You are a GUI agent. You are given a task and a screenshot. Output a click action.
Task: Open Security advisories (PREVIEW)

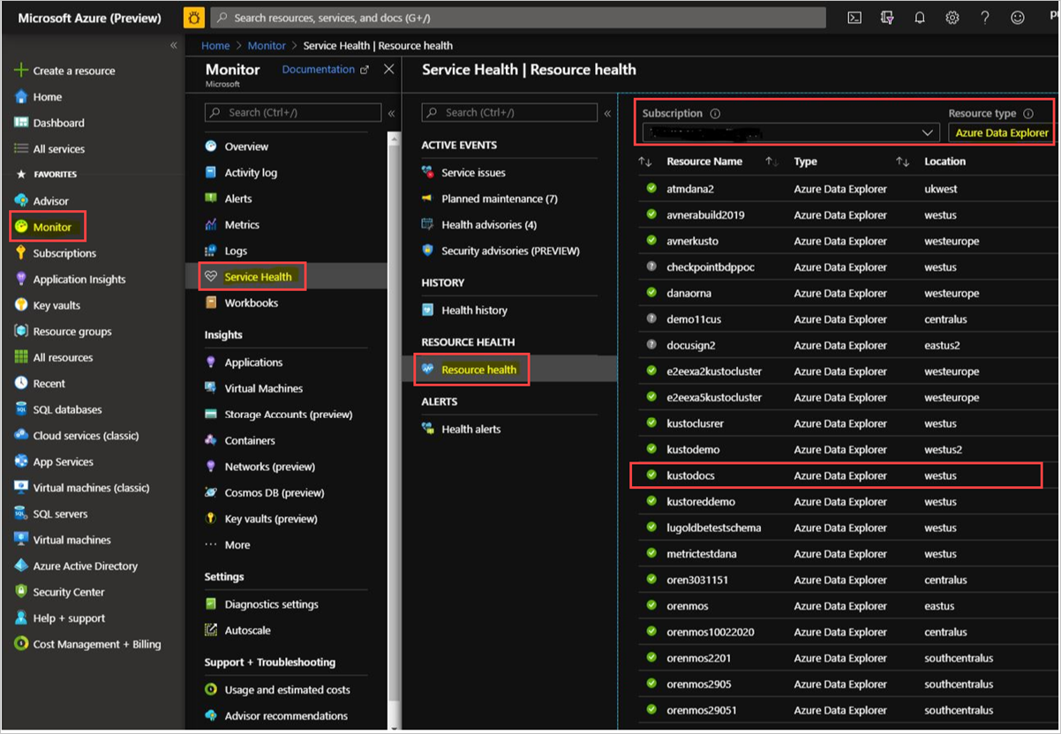coord(510,251)
